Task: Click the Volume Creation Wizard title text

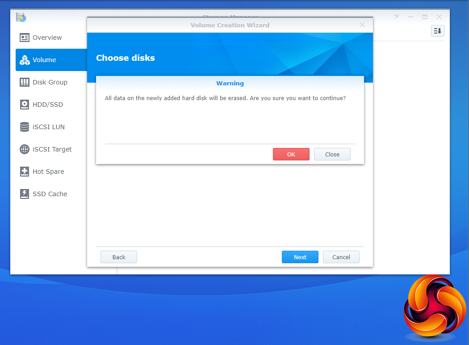Action: [x=230, y=25]
